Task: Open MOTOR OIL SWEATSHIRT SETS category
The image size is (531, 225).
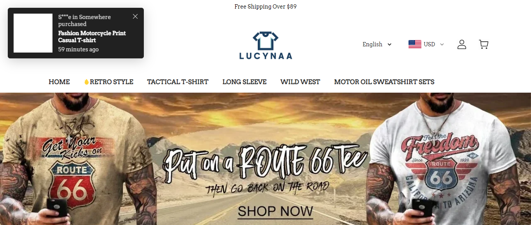Action: click(x=384, y=82)
